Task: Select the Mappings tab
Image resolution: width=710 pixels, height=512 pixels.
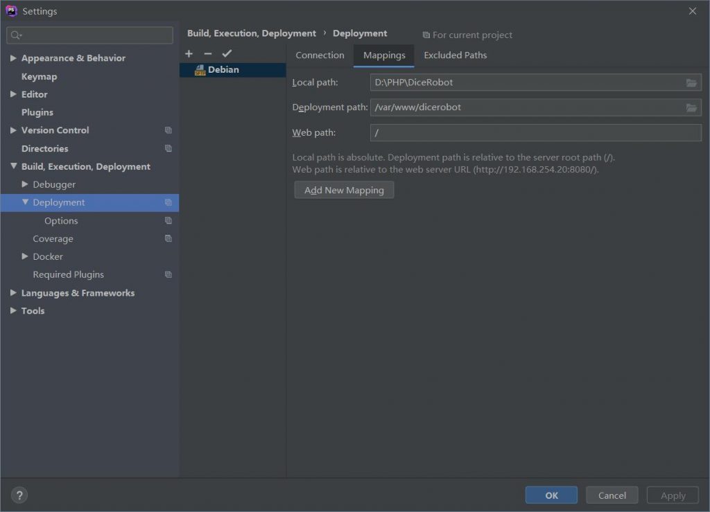Action: coord(384,55)
